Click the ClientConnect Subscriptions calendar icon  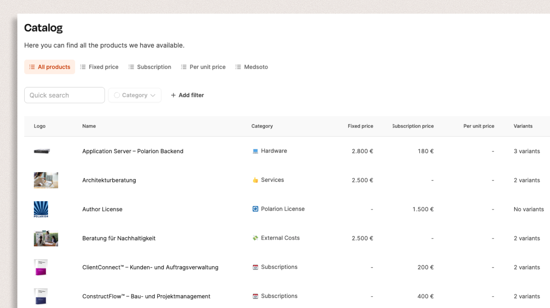tap(255, 267)
